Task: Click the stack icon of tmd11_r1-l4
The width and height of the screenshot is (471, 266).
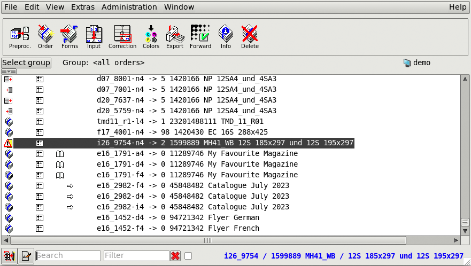Action: [x=9, y=122]
